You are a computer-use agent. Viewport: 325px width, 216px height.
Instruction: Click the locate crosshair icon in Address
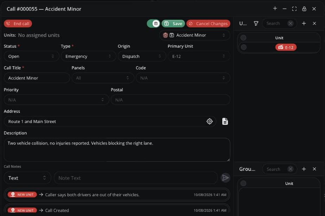pyautogui.click(x=210, y=122)
